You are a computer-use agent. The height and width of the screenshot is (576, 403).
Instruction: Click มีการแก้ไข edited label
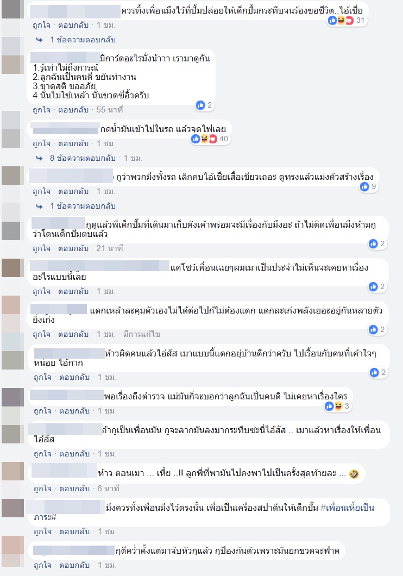click(142, 335)
